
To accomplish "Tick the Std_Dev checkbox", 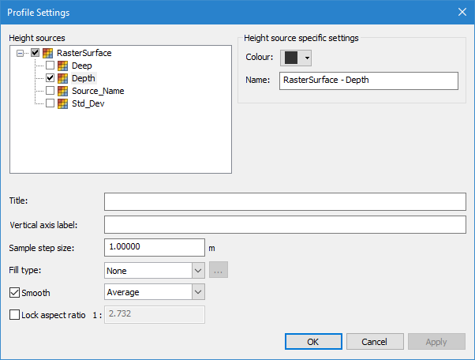I will tap(50, 103).
